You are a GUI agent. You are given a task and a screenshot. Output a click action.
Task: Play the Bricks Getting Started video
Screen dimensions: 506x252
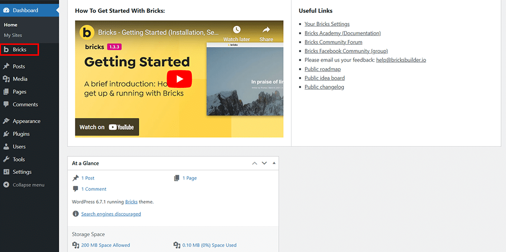pyautogui.click(x=179, y=79)
